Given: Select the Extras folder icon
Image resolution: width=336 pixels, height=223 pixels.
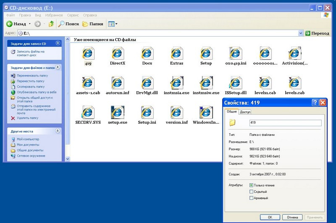Looking at the screenshot, I should pyautogui.click(x=176, y=53).
